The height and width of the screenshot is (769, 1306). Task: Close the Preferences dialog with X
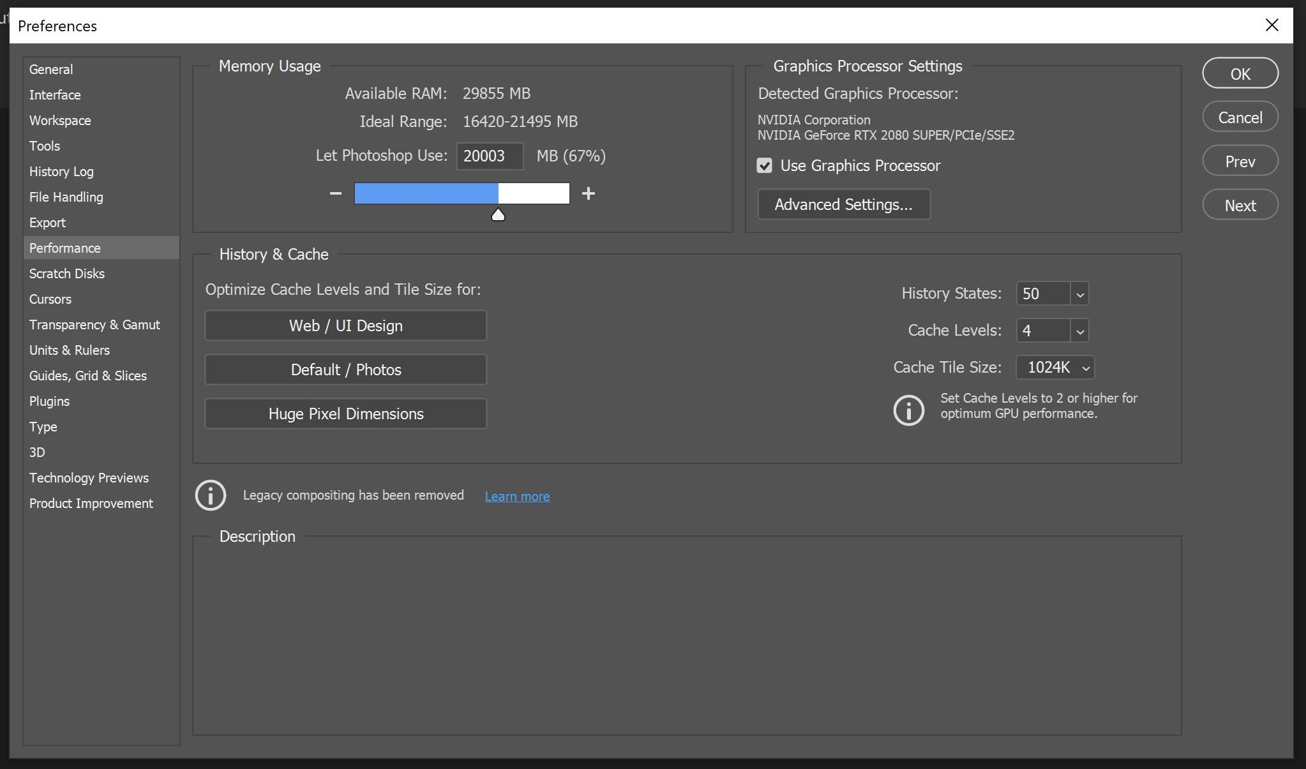(x=1272, y=25)
